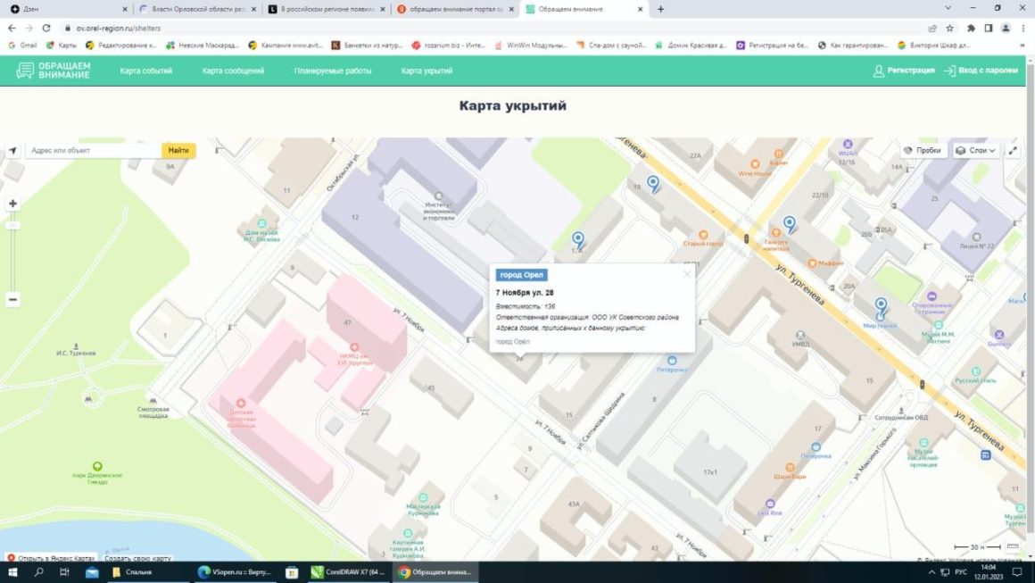
Task: Click the Регистрация link in header
Action: [904, 71]
